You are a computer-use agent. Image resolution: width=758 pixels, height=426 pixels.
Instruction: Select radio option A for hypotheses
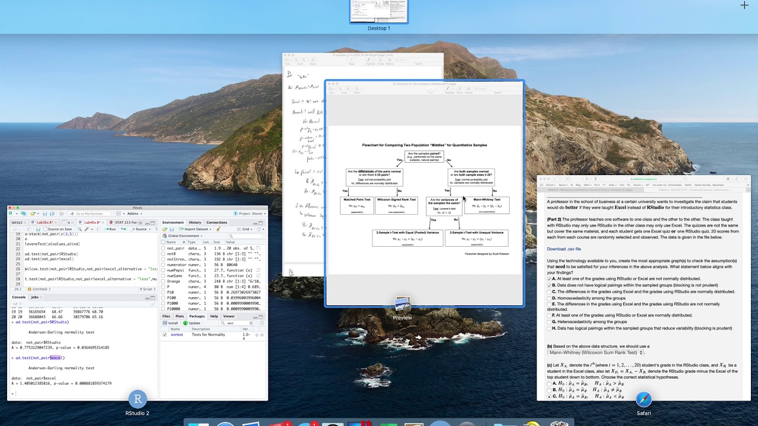click(550, 383)
